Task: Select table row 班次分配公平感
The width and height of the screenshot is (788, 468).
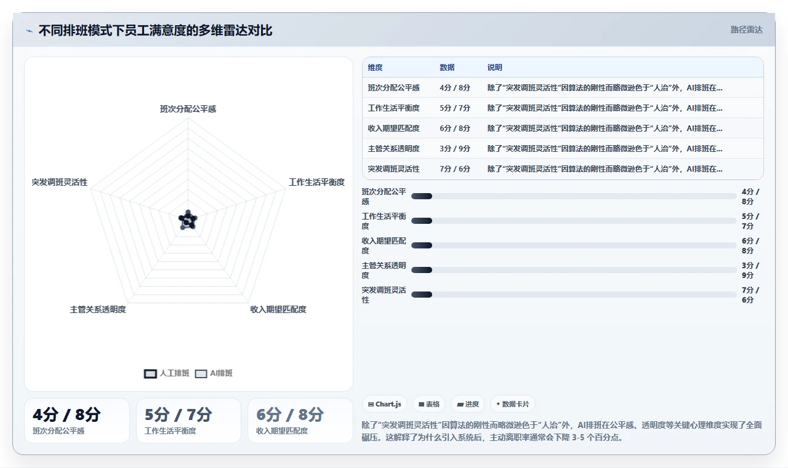Action: click(563, 88)
